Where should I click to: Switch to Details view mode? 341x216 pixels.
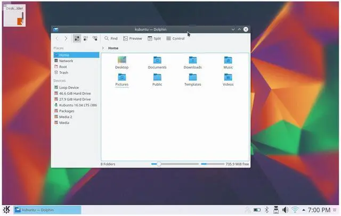[95, 38]
